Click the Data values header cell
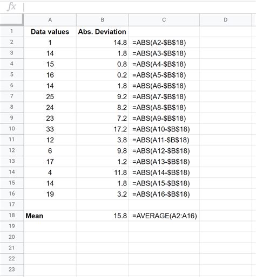The width and height of the screenshot is (256, 277). [x=50, y=32]
